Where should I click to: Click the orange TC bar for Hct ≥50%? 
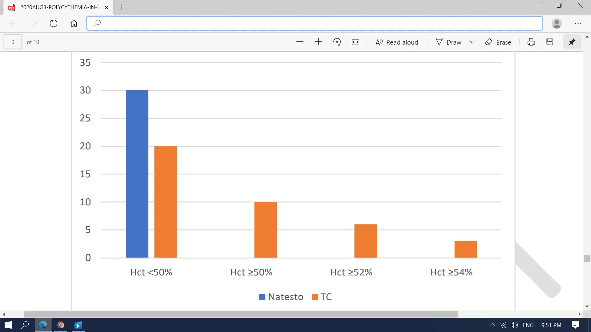point(265,230)
